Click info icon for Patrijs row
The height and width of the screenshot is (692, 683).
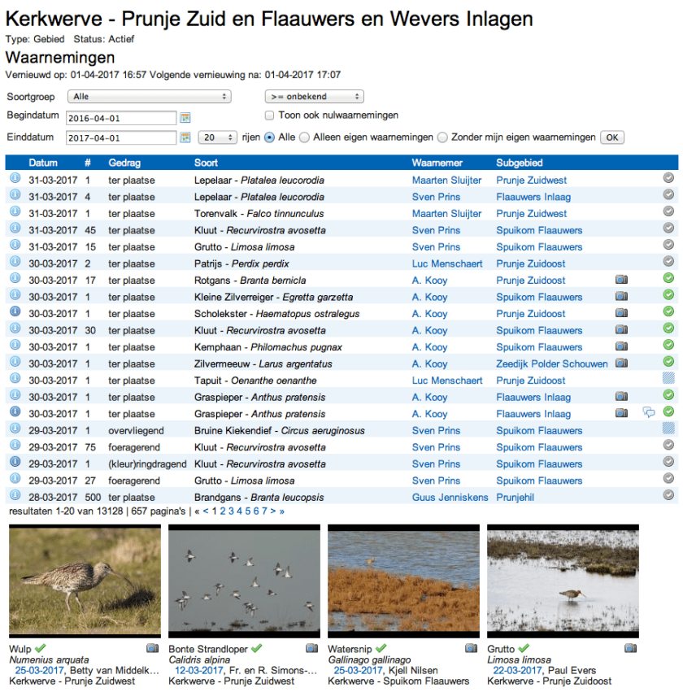pyautogui.click(x=15, y=262)
